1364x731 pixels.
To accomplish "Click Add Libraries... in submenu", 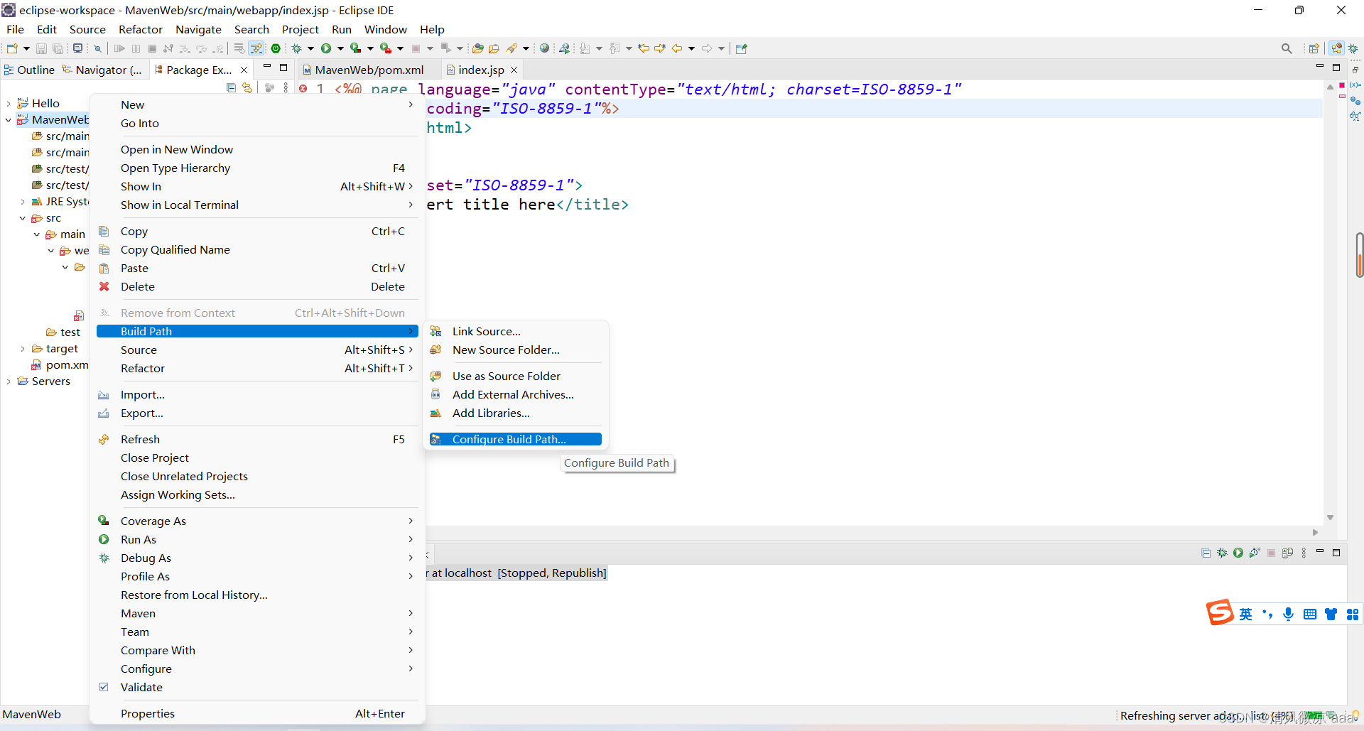I will pyautogui.click(x=490, y=413).
